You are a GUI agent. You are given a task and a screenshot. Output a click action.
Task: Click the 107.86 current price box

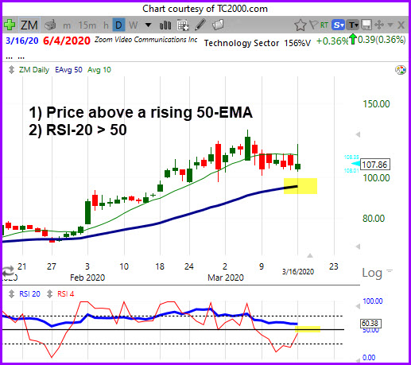374,165
